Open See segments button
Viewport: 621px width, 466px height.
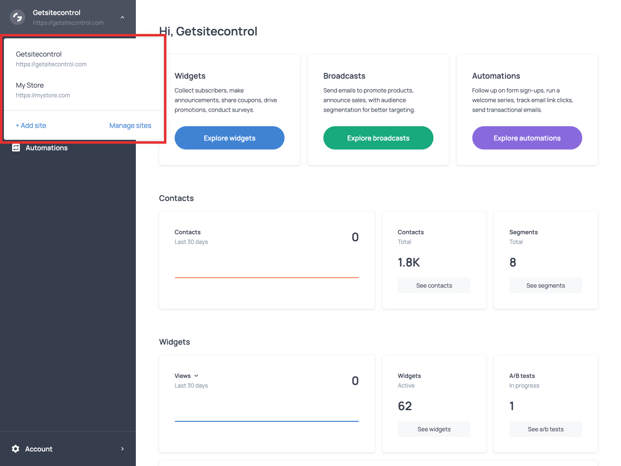click(x=545, y=285)
